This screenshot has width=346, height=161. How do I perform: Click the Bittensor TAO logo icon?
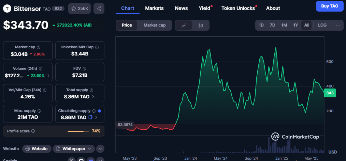[x=7, y=9]
